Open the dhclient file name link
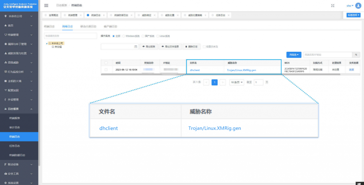The height and width of the screenshot is (185, 364). point(194,70)
